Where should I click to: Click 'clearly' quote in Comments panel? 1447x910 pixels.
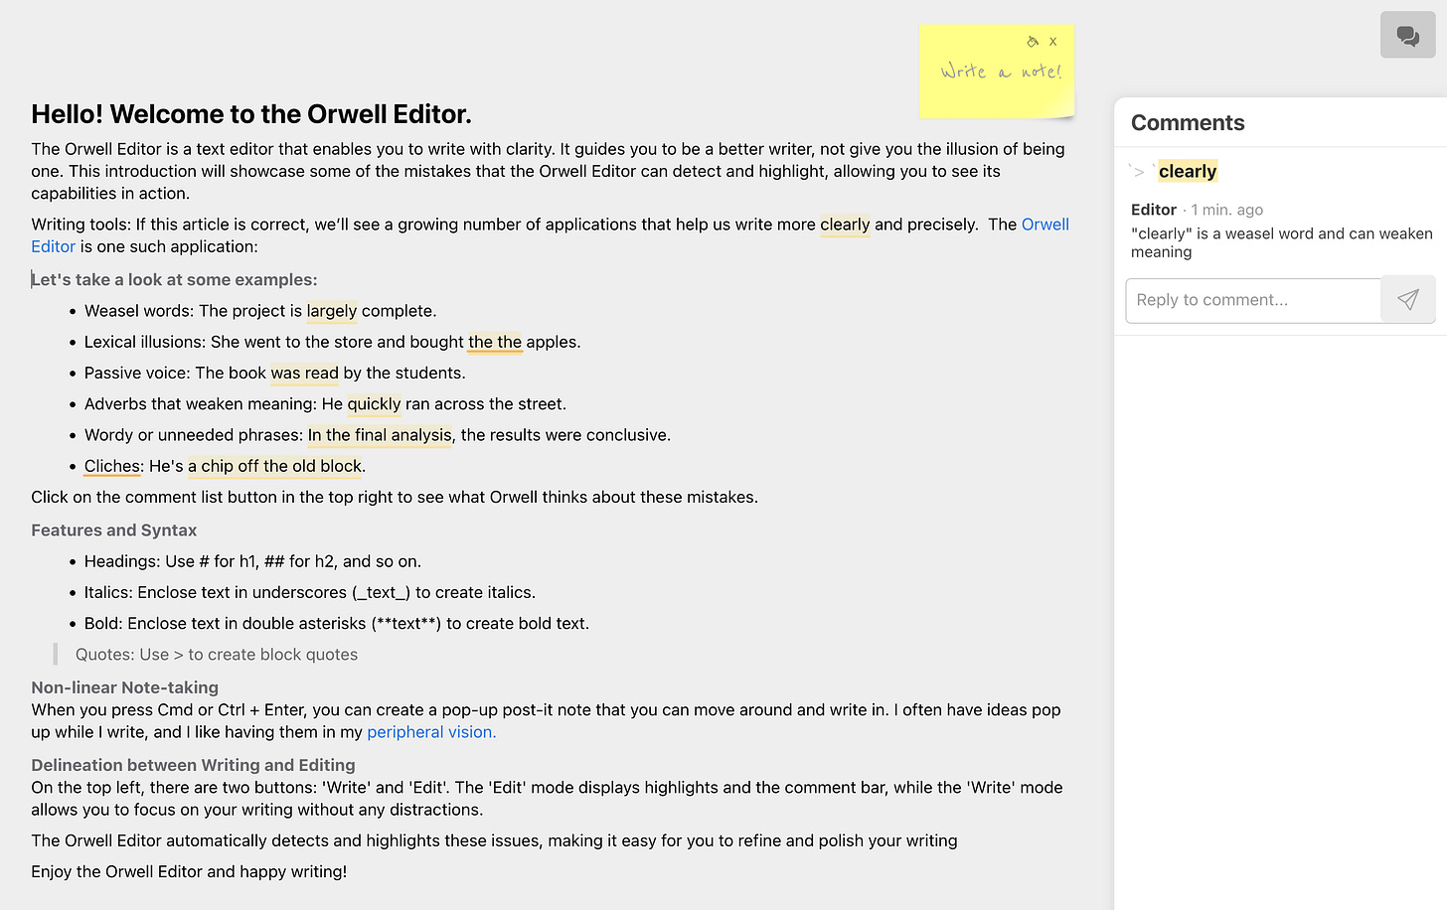(x=1188, y=171)
